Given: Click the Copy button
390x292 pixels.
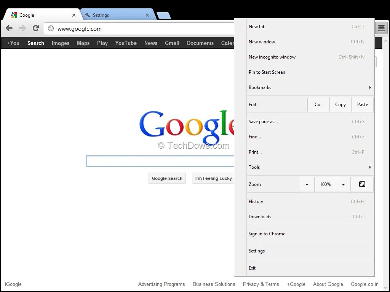Looking at the screenshot, I should pos(340,105).
